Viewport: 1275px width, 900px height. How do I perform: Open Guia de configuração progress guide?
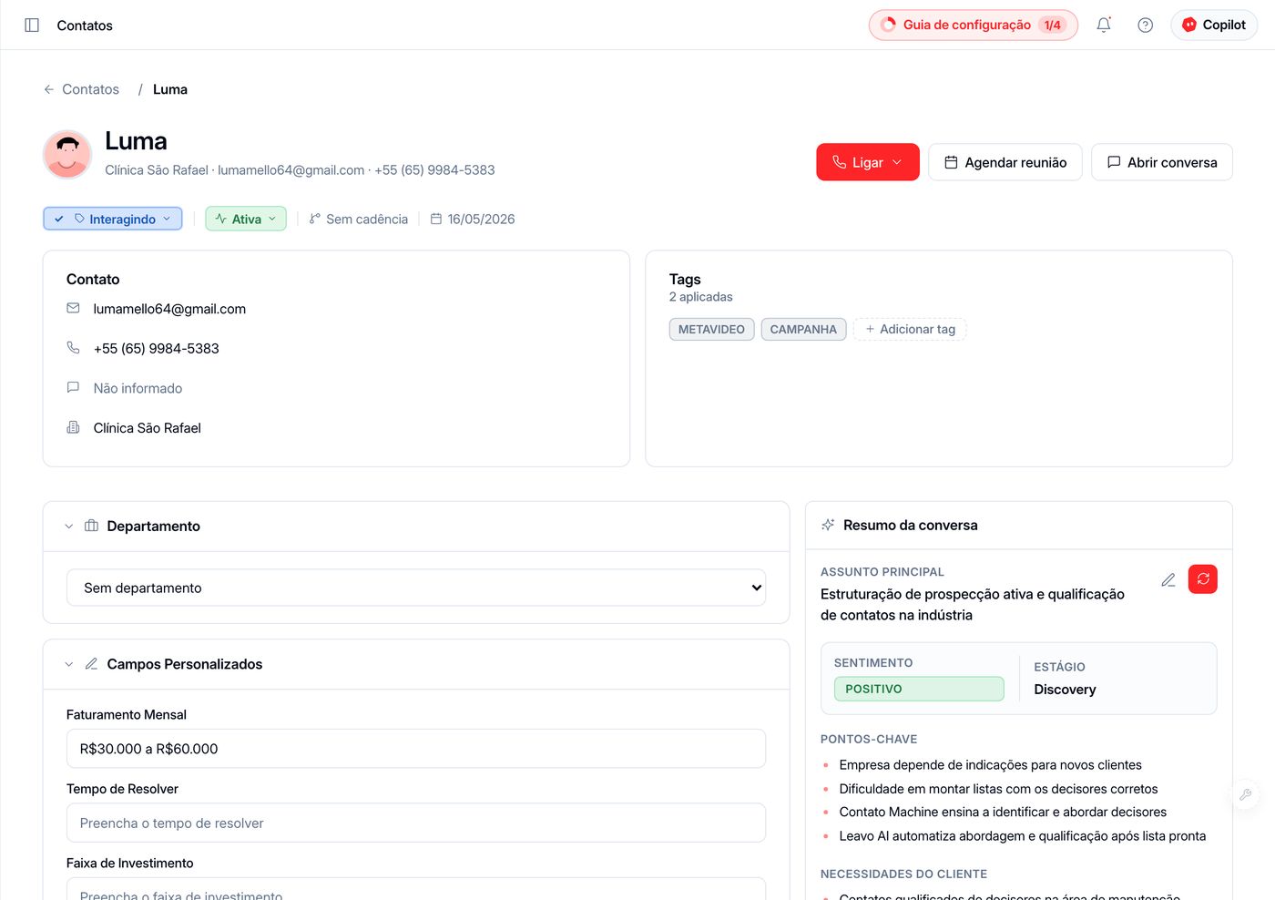(x=974, y=26)
